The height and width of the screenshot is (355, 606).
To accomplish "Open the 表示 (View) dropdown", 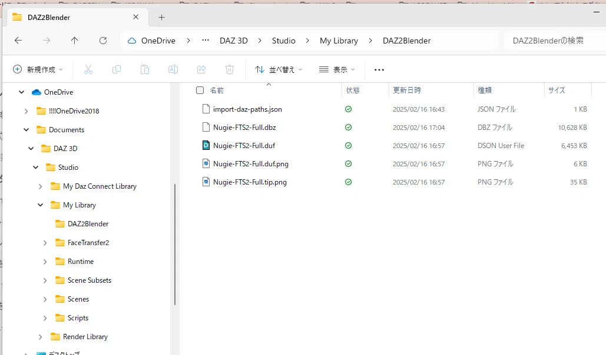I will (x=337, y=69).
